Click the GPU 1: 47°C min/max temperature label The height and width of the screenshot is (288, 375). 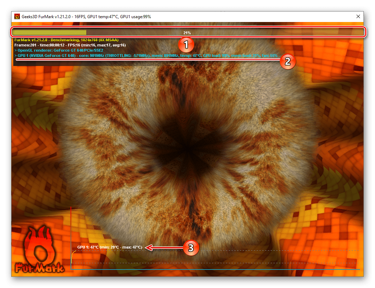(109, 248)
